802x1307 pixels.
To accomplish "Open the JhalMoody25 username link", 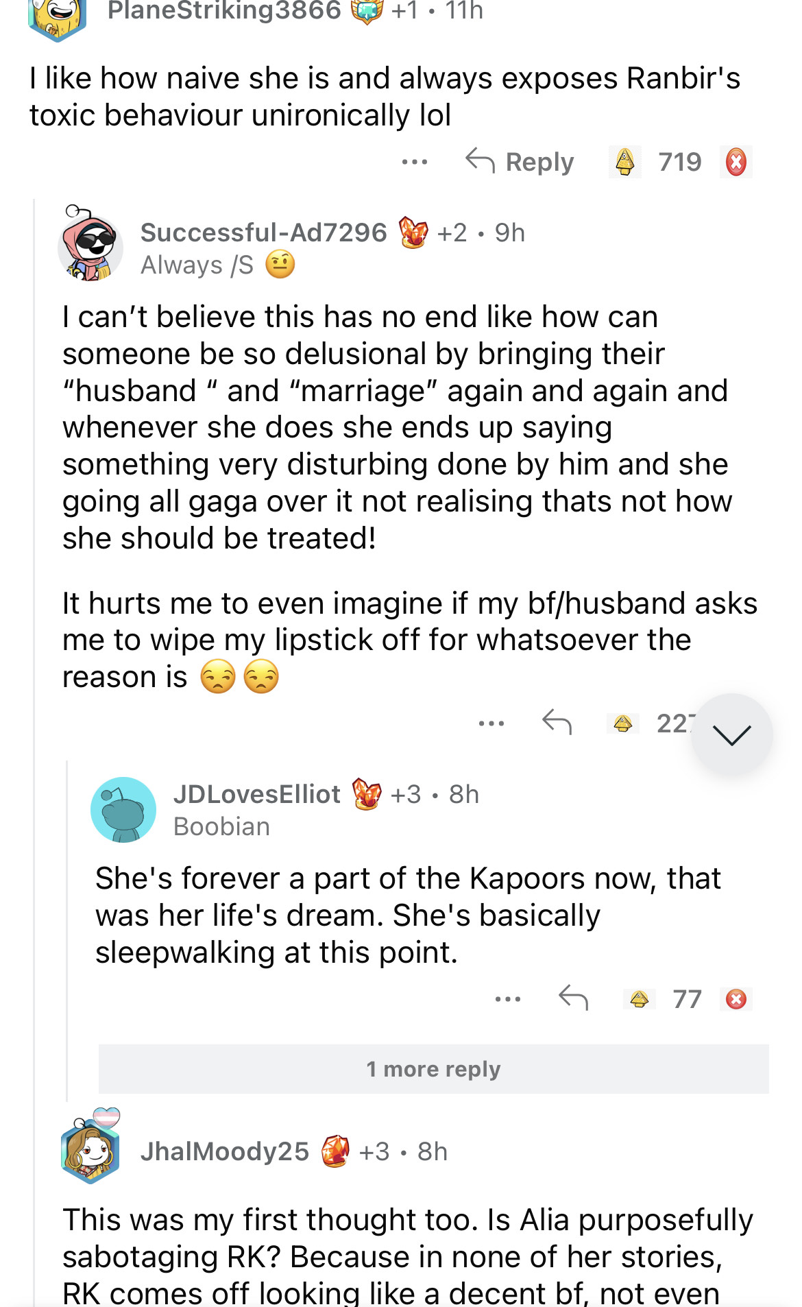I will tap(225, 1151).
